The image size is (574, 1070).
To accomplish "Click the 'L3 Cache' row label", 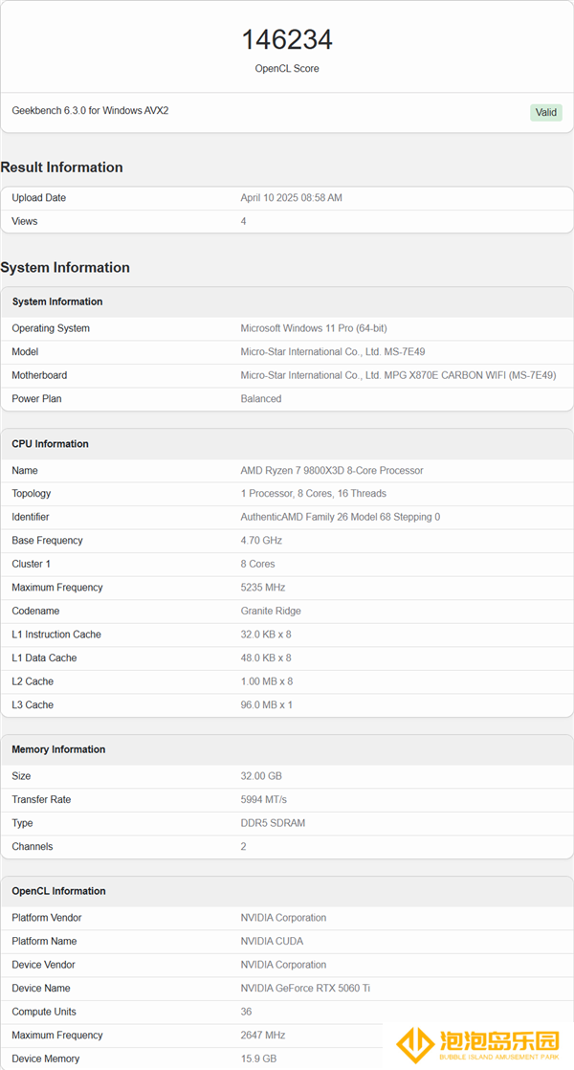I will pyautogui.click(x=33, y=705).
